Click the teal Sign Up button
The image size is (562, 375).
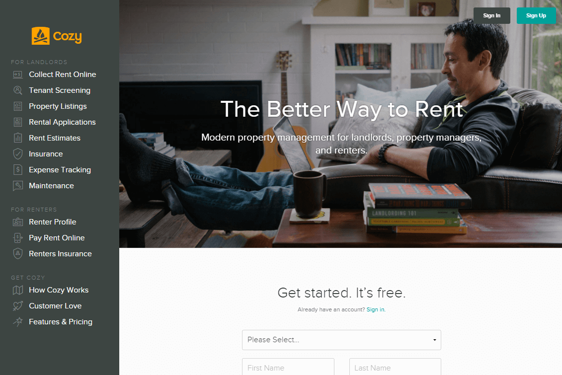click(x=536, y=15)
